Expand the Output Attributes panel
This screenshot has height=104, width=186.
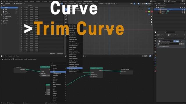click(164, 47)
